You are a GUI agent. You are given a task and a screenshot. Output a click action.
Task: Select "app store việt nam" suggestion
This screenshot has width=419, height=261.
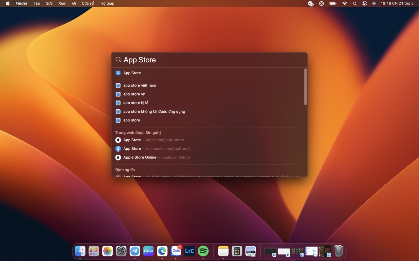139,85
